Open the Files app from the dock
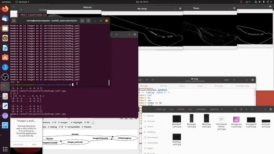This screenshot has width=274, height=154. (x=5, y=28)
